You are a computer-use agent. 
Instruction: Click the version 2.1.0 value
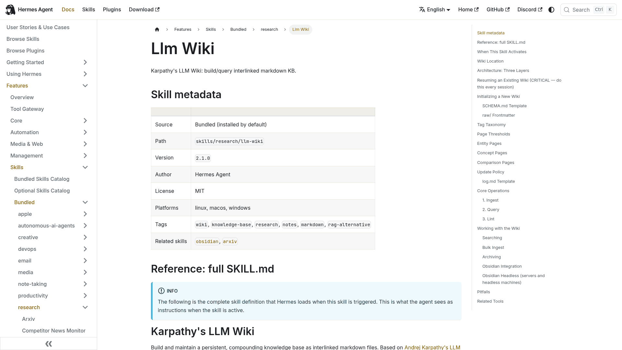[203, 158]
